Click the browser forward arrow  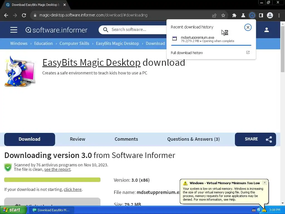(x=15, y=15)
